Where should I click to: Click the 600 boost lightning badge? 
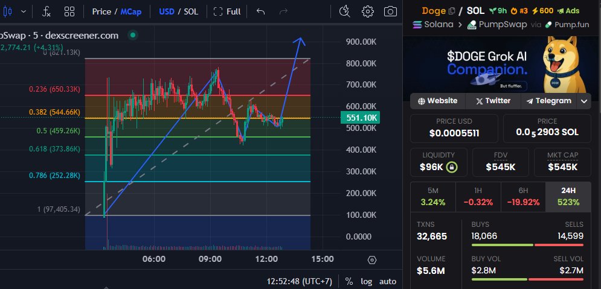tap(542, 11)
